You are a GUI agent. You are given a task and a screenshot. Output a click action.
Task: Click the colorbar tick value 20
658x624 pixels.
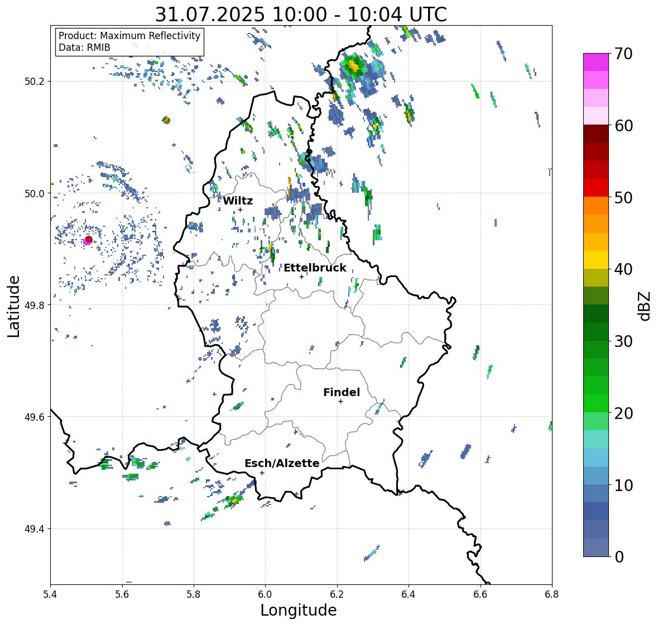623,413
